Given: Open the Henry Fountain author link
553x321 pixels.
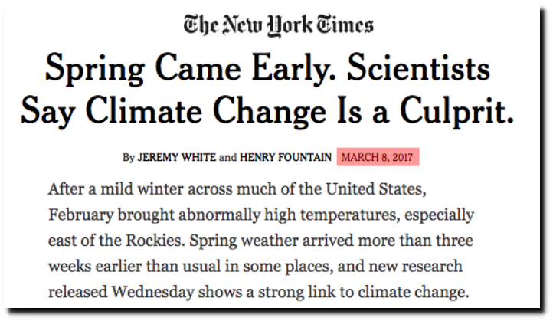Looking at the screenshot, I should (286, 157).
